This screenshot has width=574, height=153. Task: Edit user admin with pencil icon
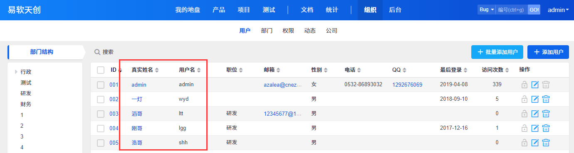pyautogui.click(x=535, y=85)
